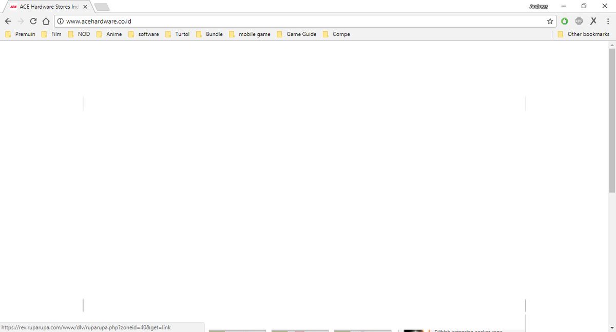The image size is (616, 332).
Task: Open the green circular extension icon
Action: point(565,21)
